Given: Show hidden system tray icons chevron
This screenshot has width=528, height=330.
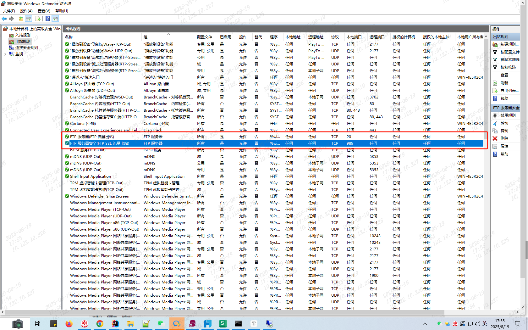Looking at the screenshot, I should 425,323.
